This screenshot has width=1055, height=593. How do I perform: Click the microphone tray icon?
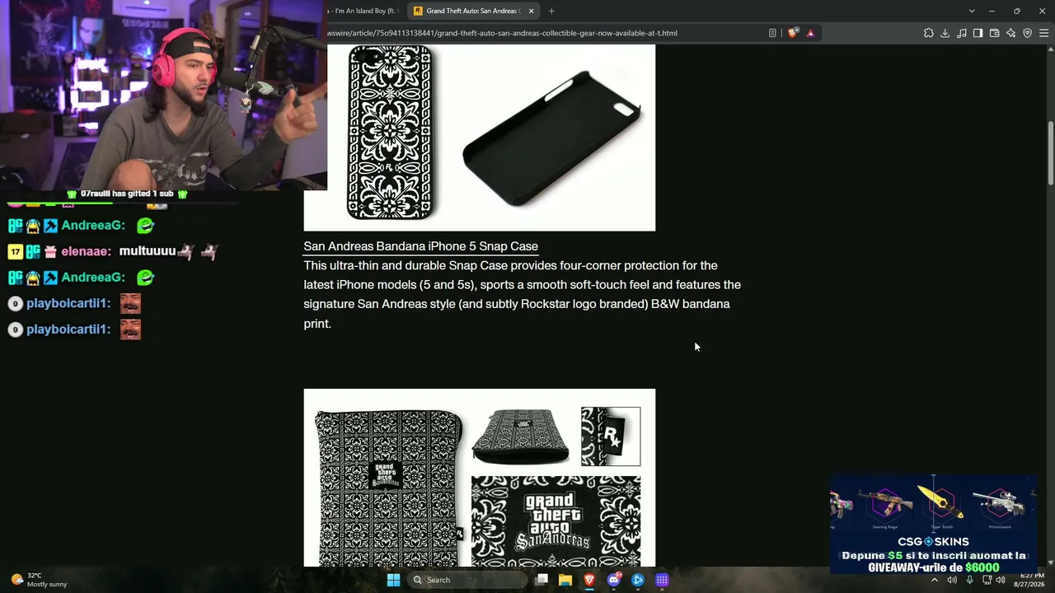969,580
